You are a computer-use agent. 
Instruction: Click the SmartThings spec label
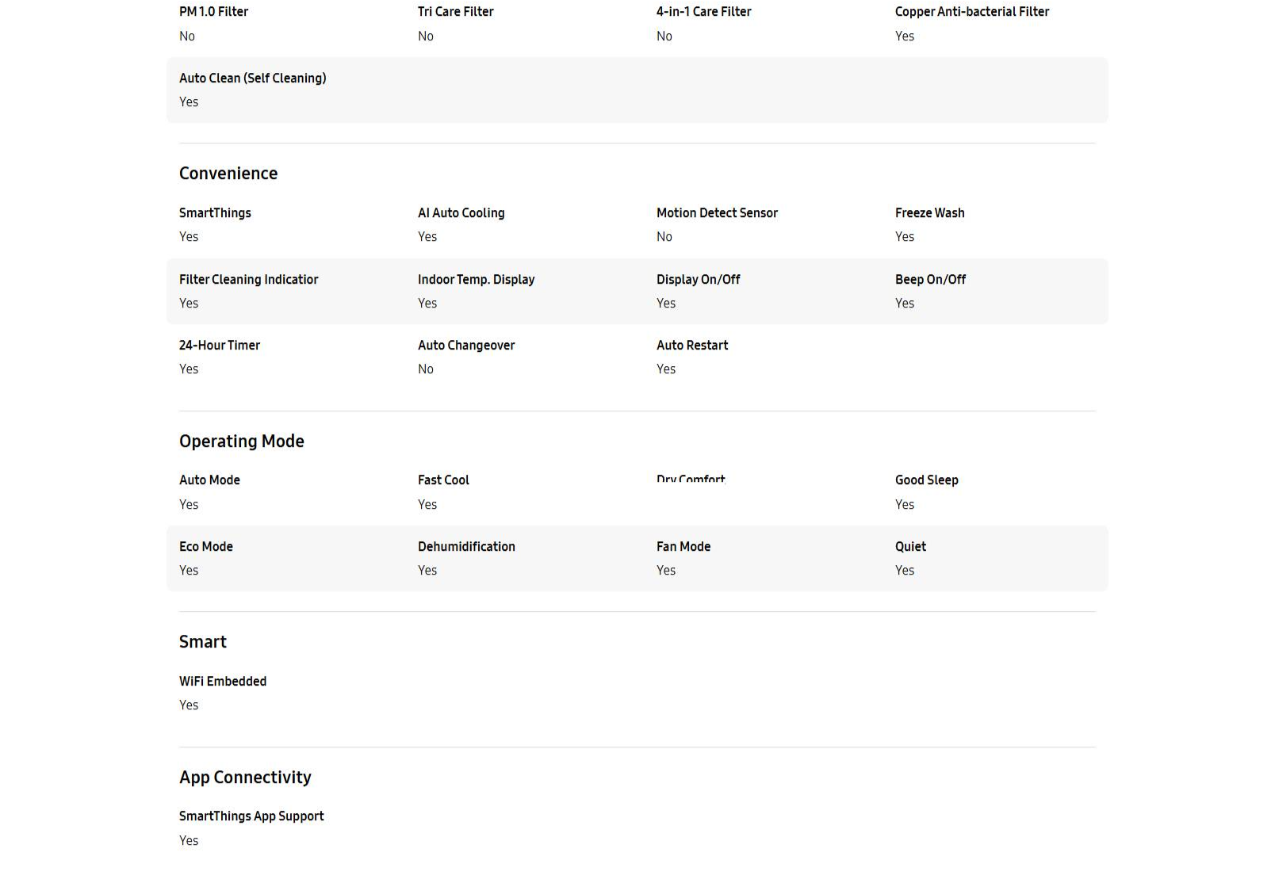click(x=215, y=213)
